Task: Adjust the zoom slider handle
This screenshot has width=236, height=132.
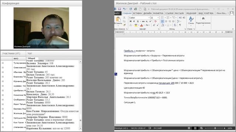Action: click(x=215, y=128)
